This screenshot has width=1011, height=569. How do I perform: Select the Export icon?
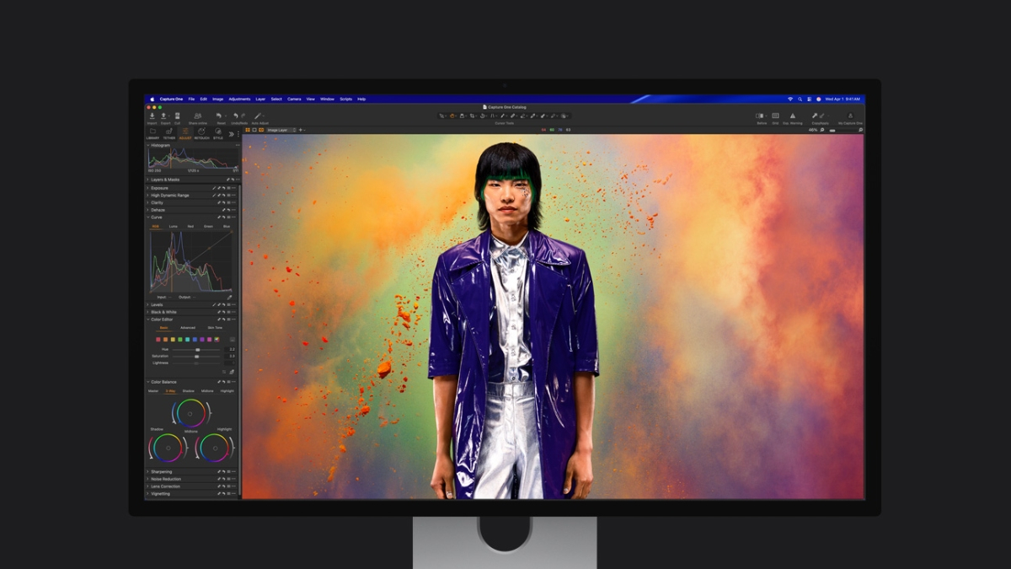pos(163,115)
